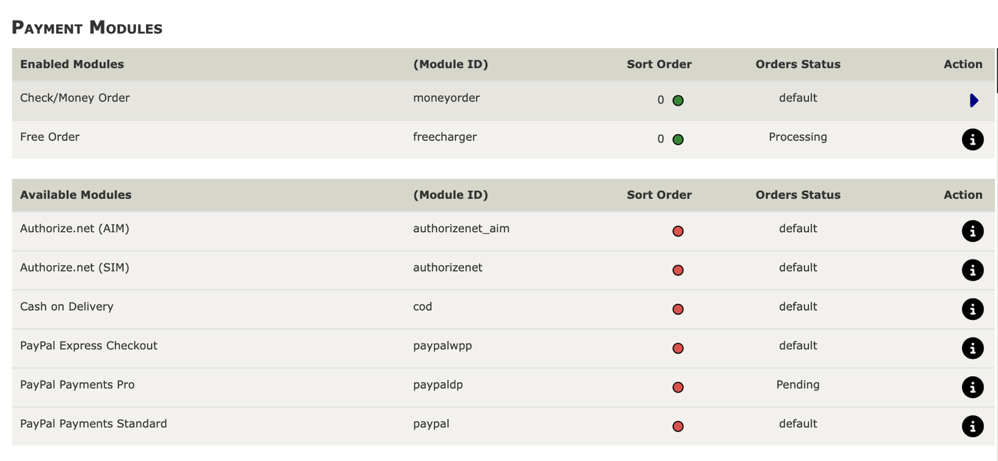
Task: Click the Processing status for Free Order
Action: [x=797, y=137]
